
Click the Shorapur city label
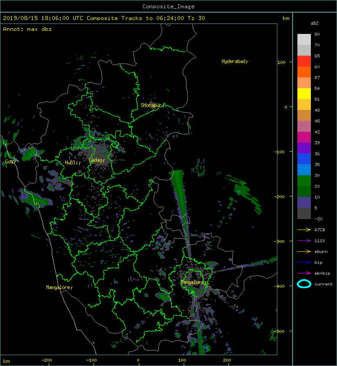(x=151, y=105)
